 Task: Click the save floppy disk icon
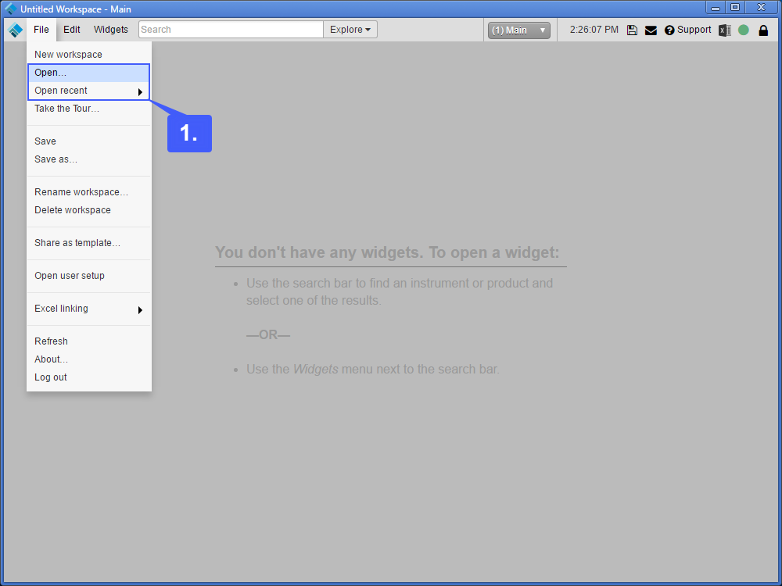[632, 30]
